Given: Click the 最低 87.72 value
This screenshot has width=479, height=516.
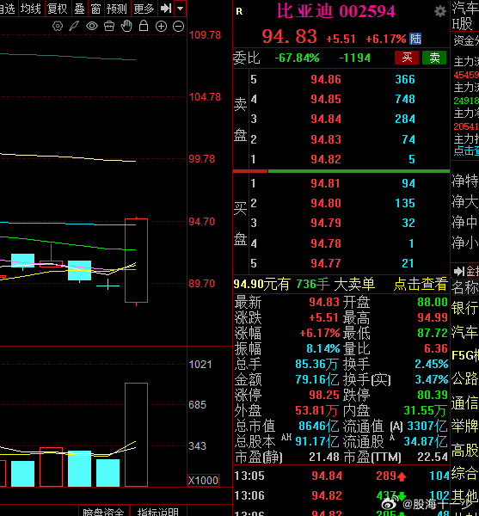Looking at the screenshot, I should [x=433, y=333].
